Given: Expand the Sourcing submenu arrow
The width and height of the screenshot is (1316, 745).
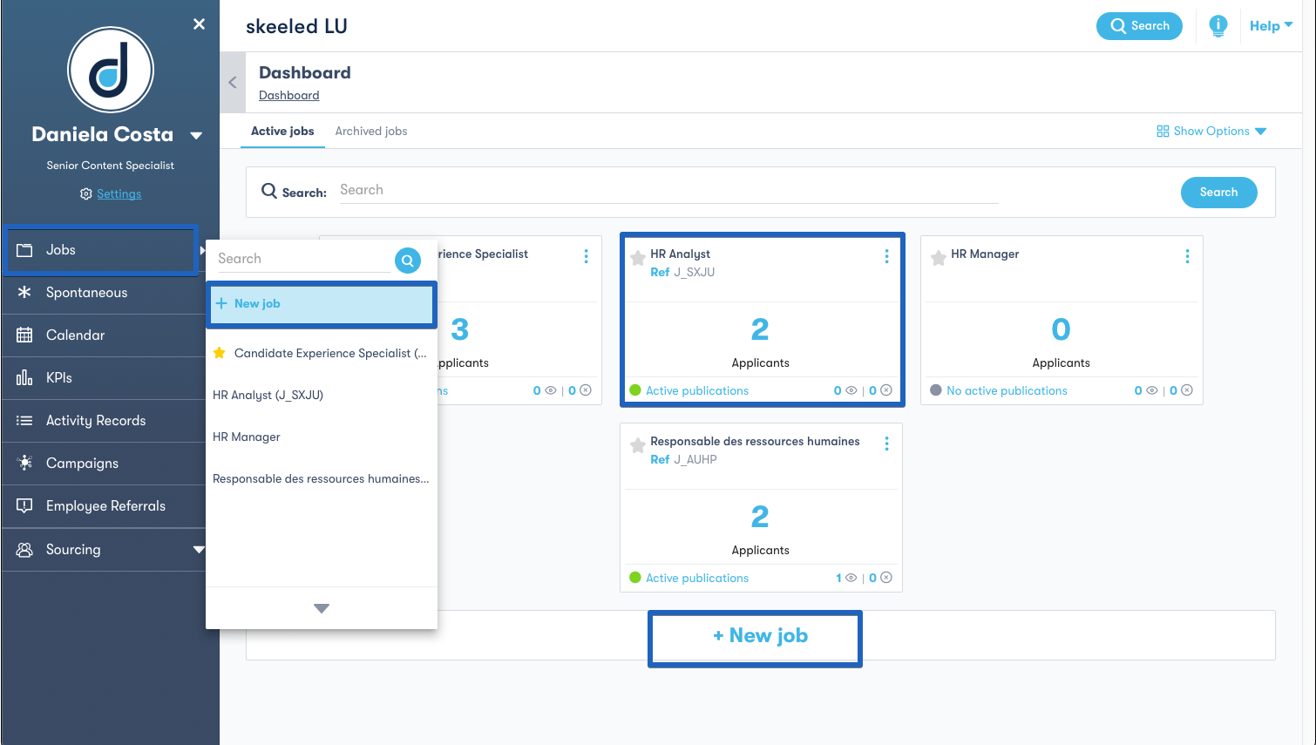Looking at the screenshot, I should pyautogui.click(x=198, y=550).
